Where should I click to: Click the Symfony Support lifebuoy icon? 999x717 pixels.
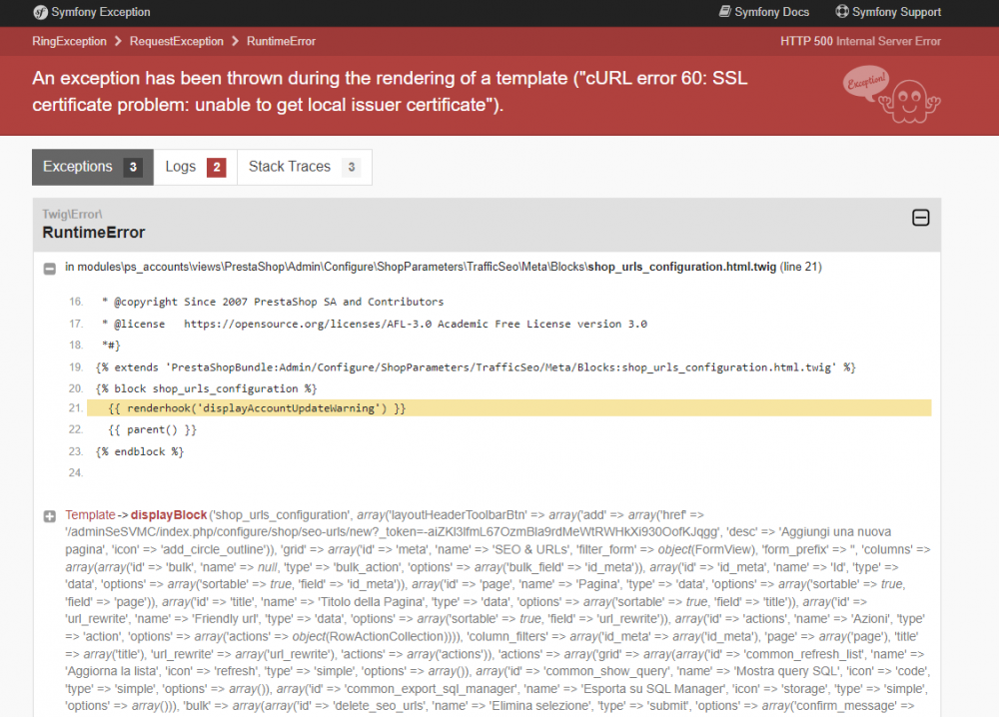click(842, 11)
